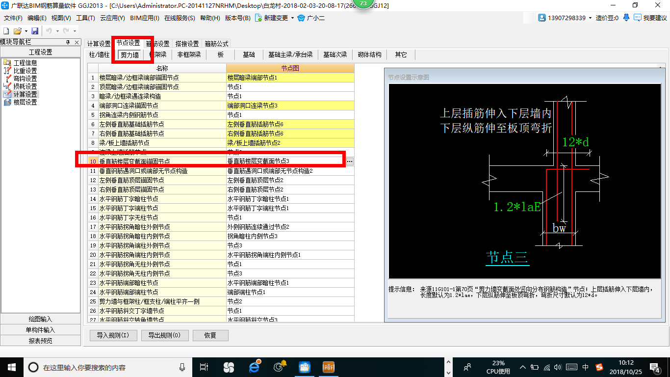The height and width of the screenshot is (377, 670).
Task: Open the account 13907298339 dropdown
Action: point(590,18)
